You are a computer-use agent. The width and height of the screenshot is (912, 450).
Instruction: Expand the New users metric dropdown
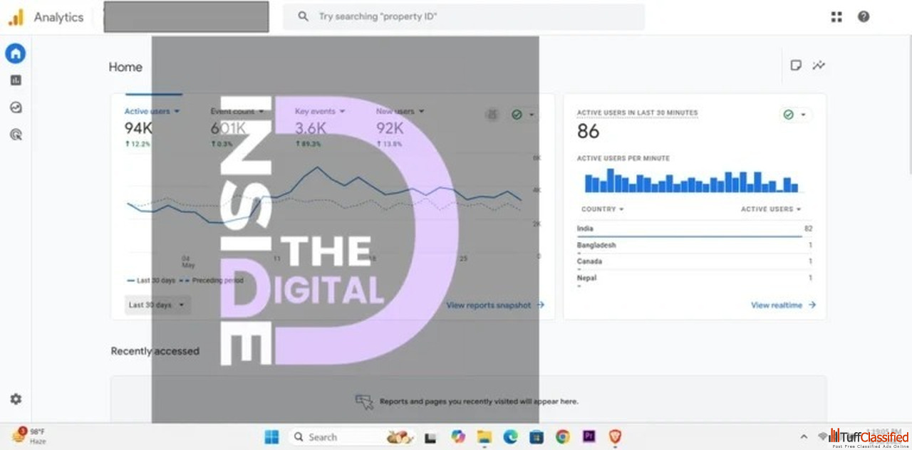point(400,111)
